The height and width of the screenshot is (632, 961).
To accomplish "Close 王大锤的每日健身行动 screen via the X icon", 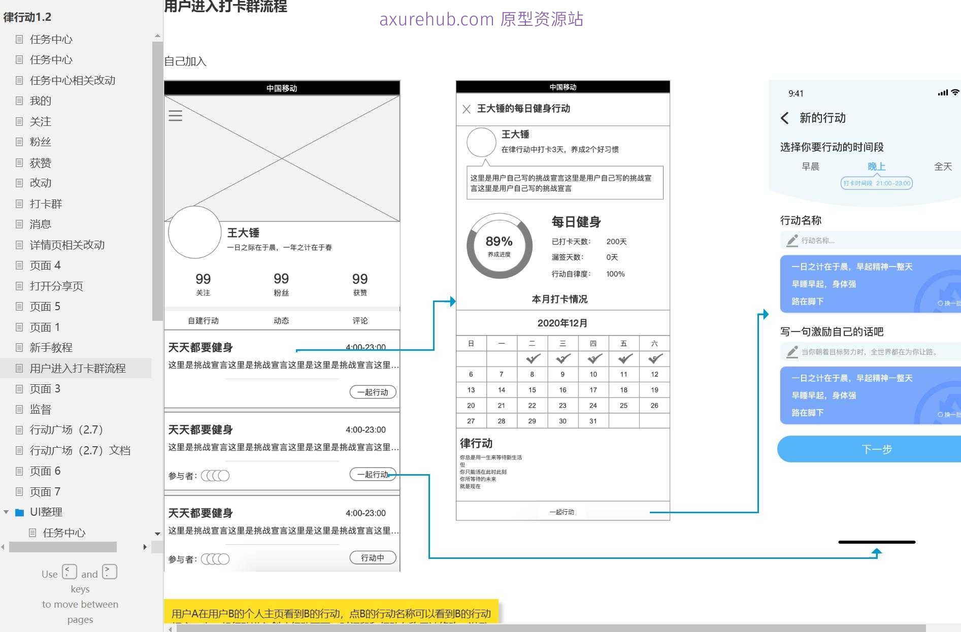I will pos(467,109).
